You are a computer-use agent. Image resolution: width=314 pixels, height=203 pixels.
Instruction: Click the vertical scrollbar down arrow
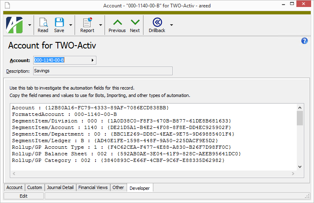(300, 167)
